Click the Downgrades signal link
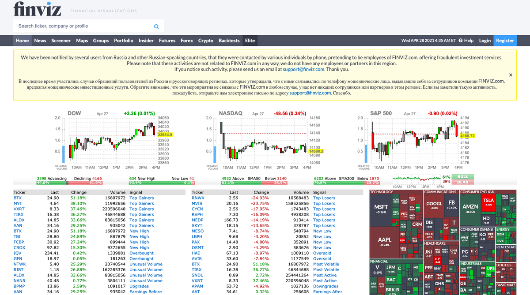Screen dimensions: 530x295 tap(326, 286)
